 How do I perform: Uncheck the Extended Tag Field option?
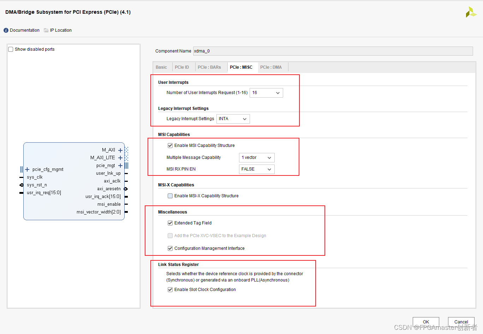click(x=170, y=223)
